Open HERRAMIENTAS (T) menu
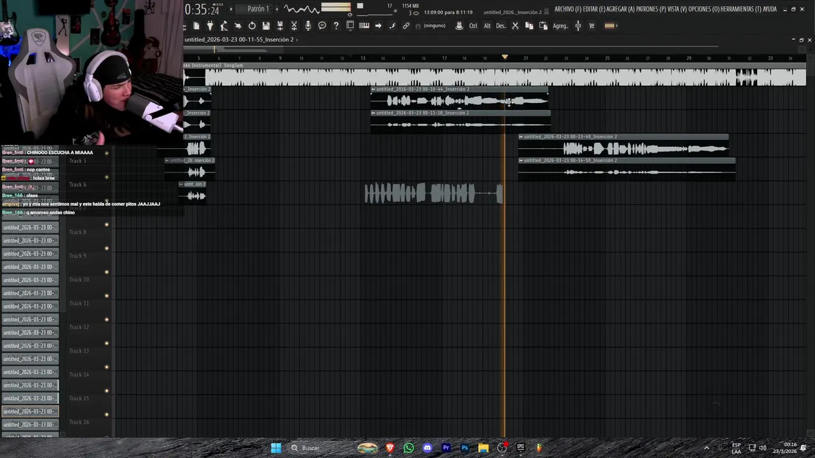The height and width of the screenshot is (458, 815). pyautogui.click(x=741, y=10)
